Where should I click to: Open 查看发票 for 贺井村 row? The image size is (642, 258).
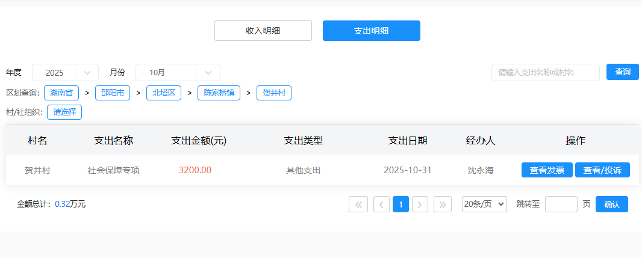coord(547,170)
